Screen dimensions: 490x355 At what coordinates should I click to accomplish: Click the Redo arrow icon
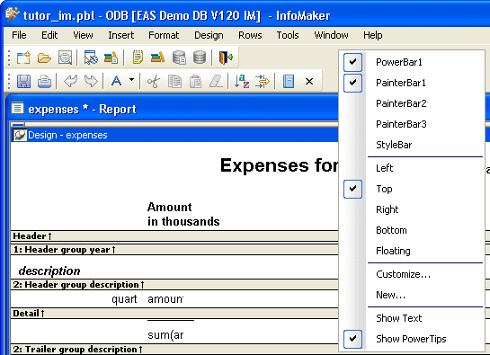pos(91,82)
